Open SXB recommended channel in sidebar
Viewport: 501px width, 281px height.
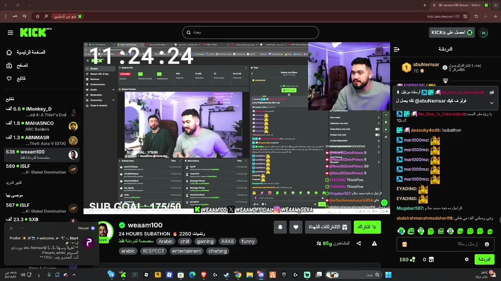41,220
